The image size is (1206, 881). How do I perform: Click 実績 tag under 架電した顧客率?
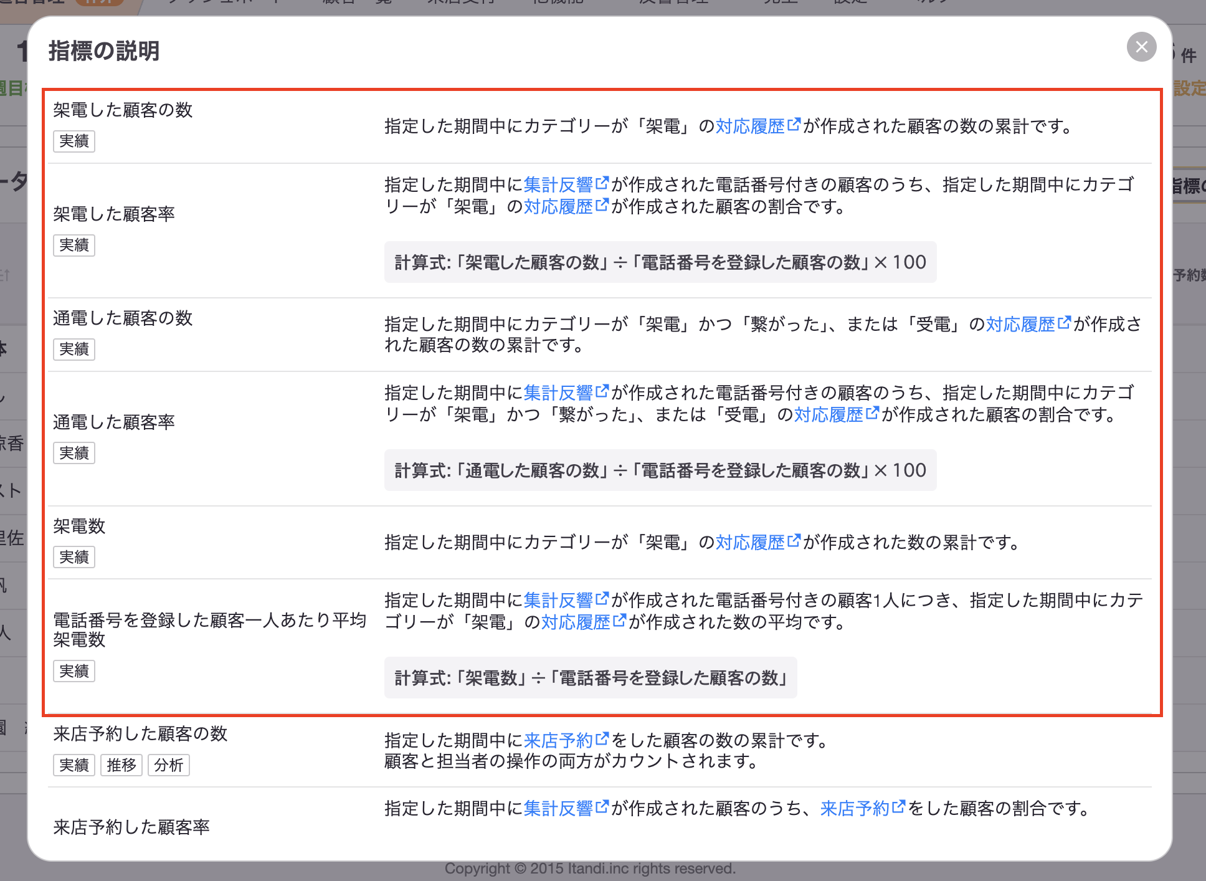pyautogui.click(x=74, y=245)
